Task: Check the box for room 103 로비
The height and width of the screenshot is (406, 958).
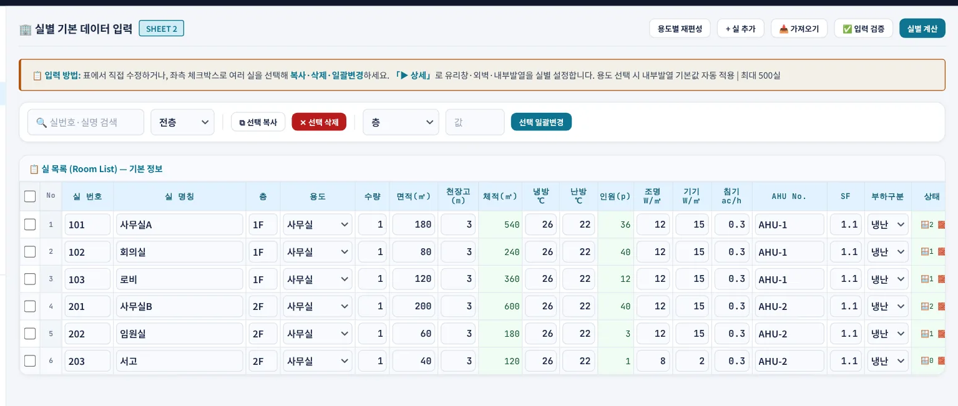Action: point(30,279)
